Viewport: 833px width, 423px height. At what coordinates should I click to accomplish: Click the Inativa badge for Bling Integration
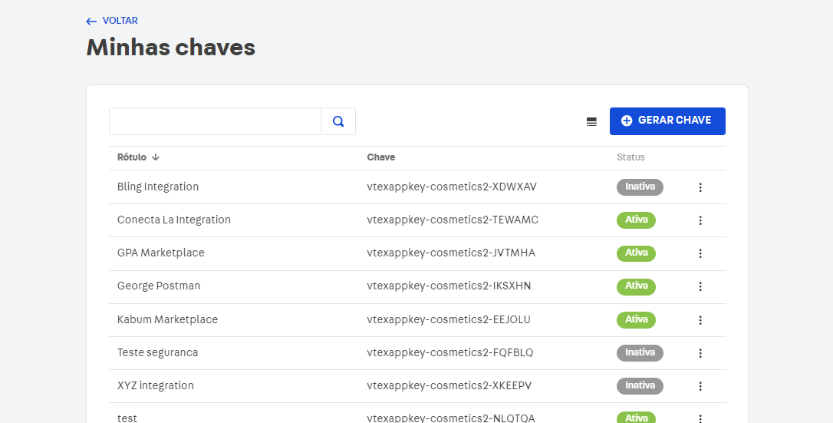coord(640,187)
